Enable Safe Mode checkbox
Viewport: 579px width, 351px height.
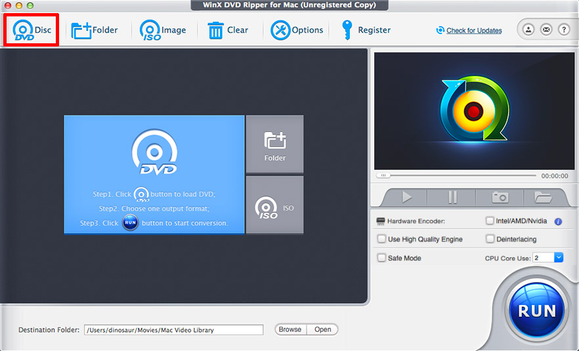(381, 258)
